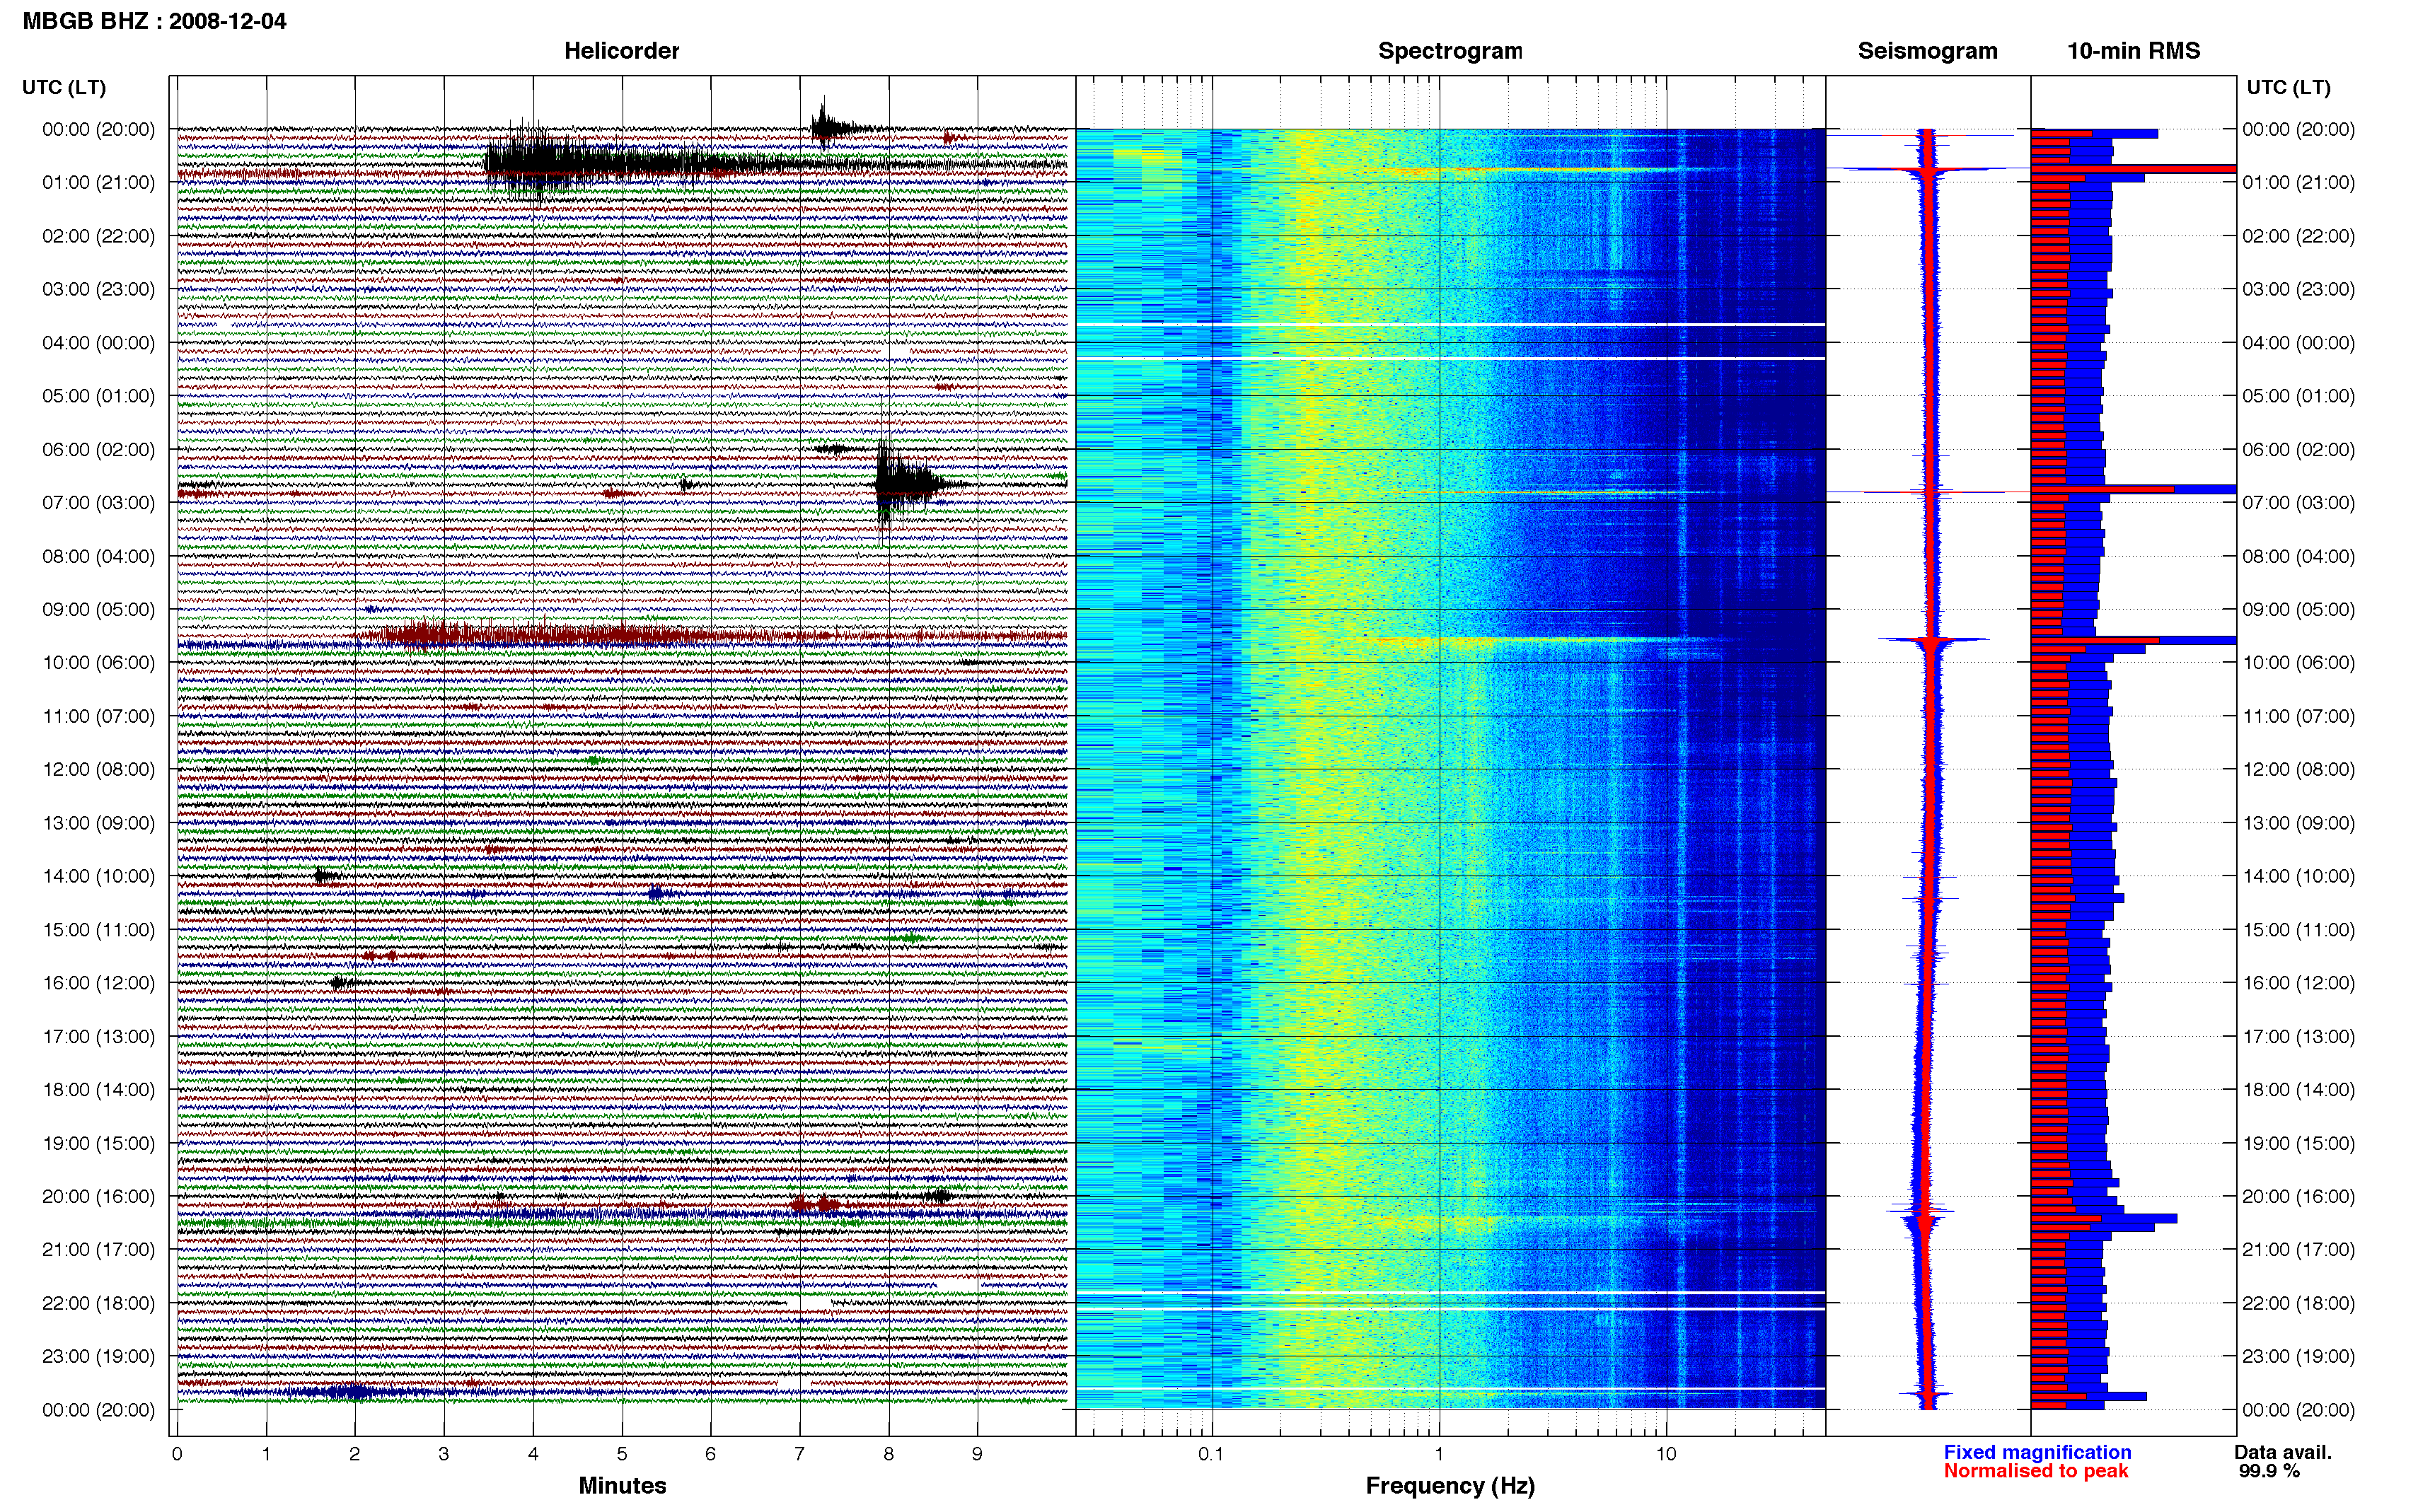Click the left 08:00 (04:00) time label

(x=98, y=556)
